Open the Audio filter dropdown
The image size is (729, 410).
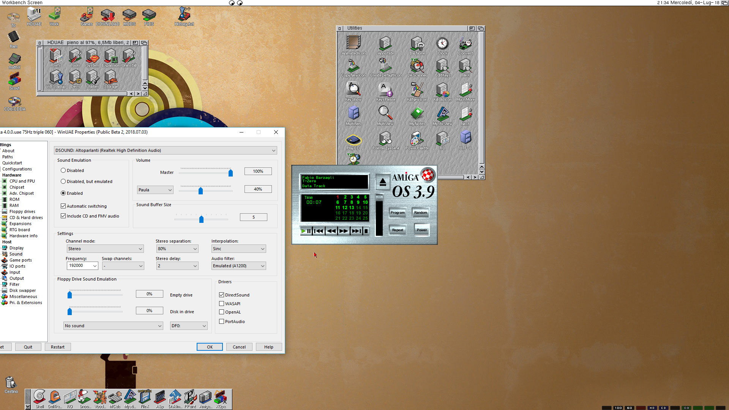click(x=238, y=266)
